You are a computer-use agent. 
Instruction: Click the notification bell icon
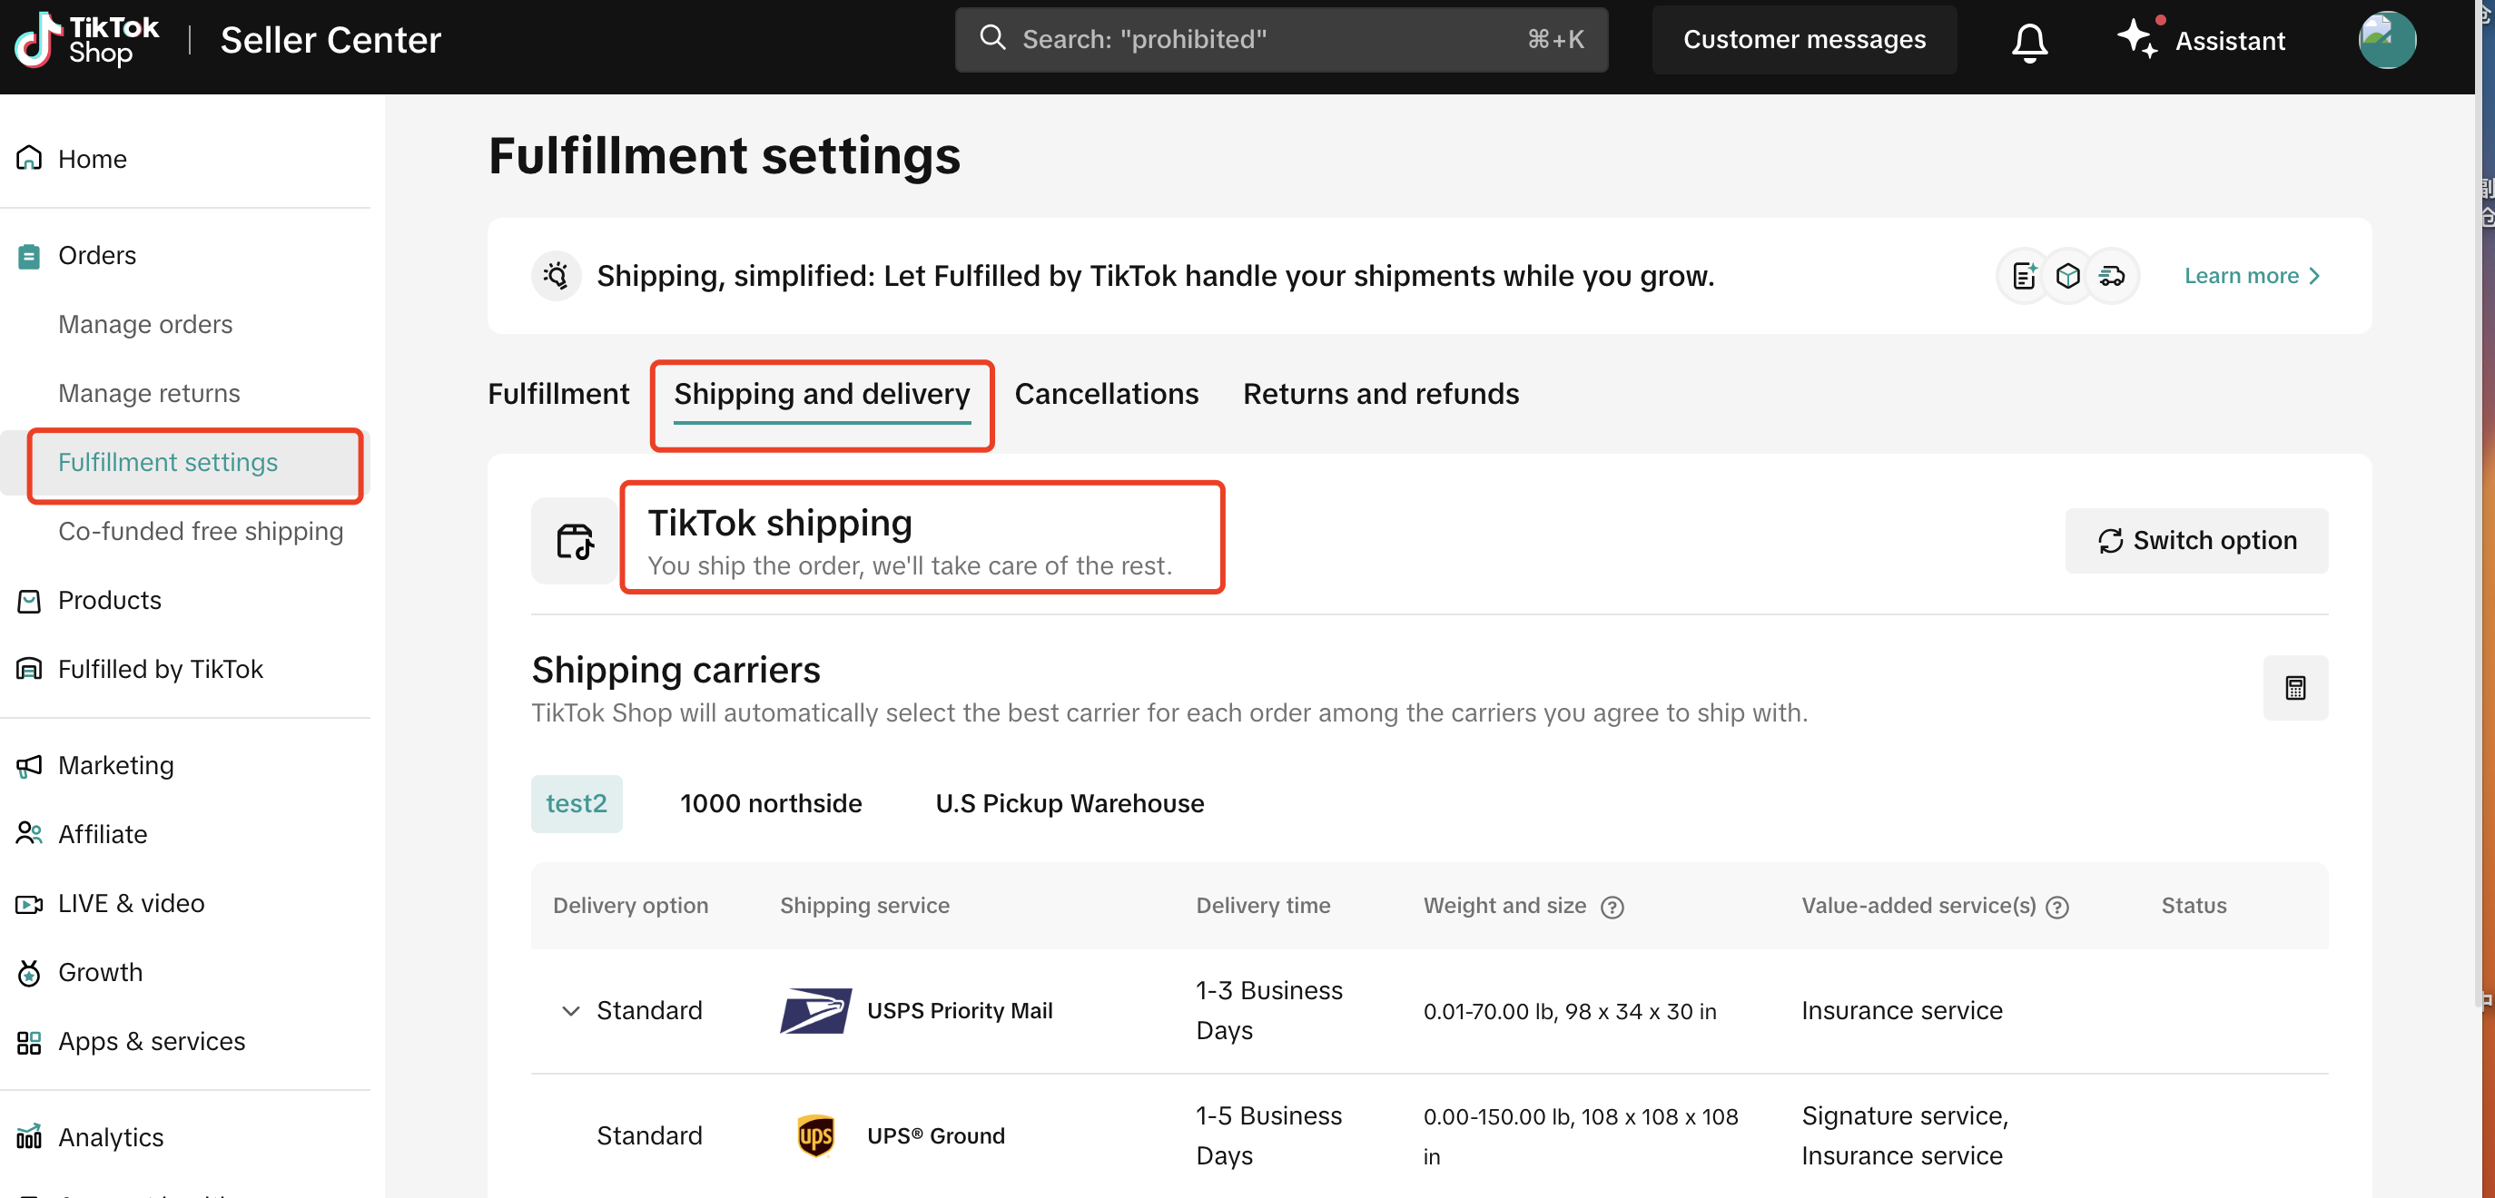coord(2028,41)
